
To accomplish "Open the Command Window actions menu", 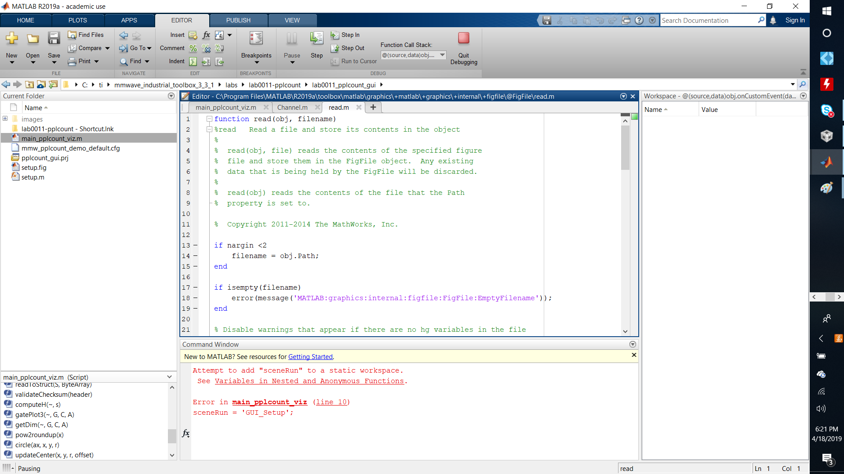I will click(633, 344).
